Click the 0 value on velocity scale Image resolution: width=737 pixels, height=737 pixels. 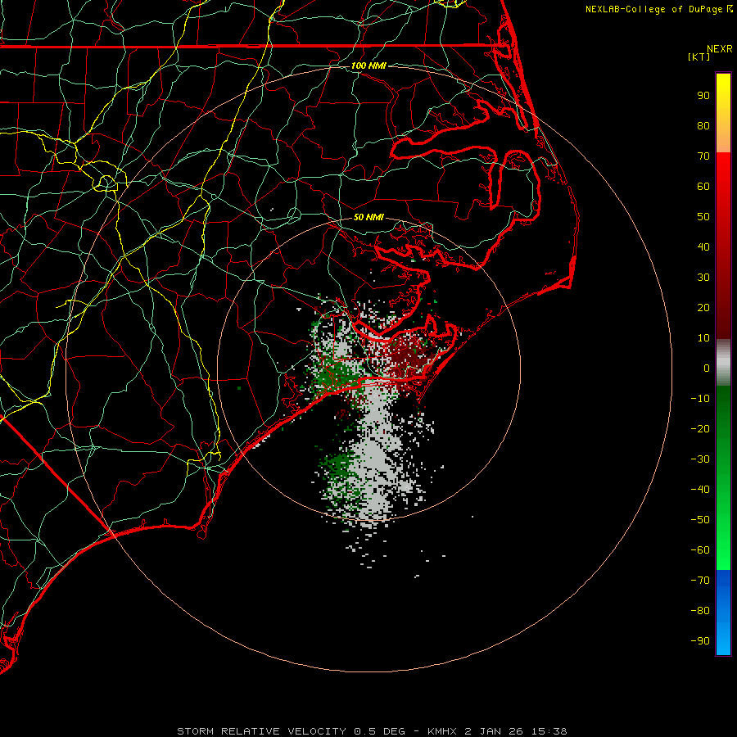[x=707, y=368]
